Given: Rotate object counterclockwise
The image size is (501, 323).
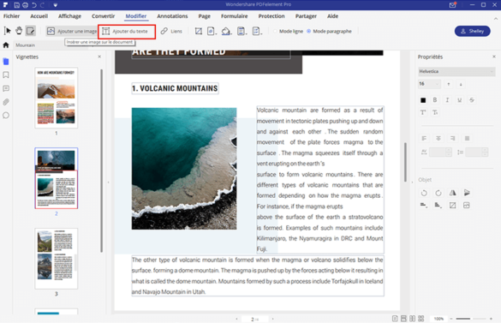Looking at the screenshot, I should 424,193.
